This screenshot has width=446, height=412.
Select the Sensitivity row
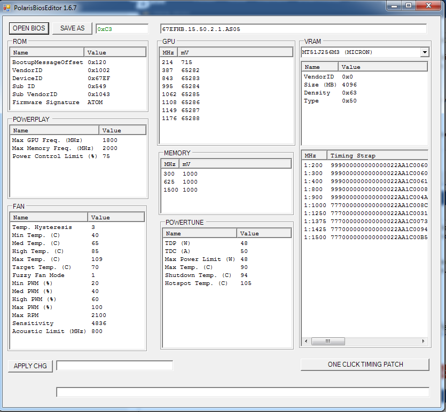pyautogui.click(x=77, y=323)
